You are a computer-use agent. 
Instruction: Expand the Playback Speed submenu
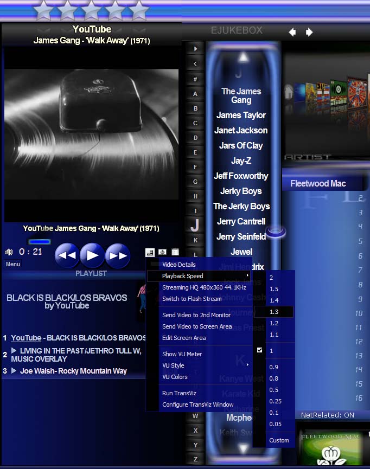point(200,276)
